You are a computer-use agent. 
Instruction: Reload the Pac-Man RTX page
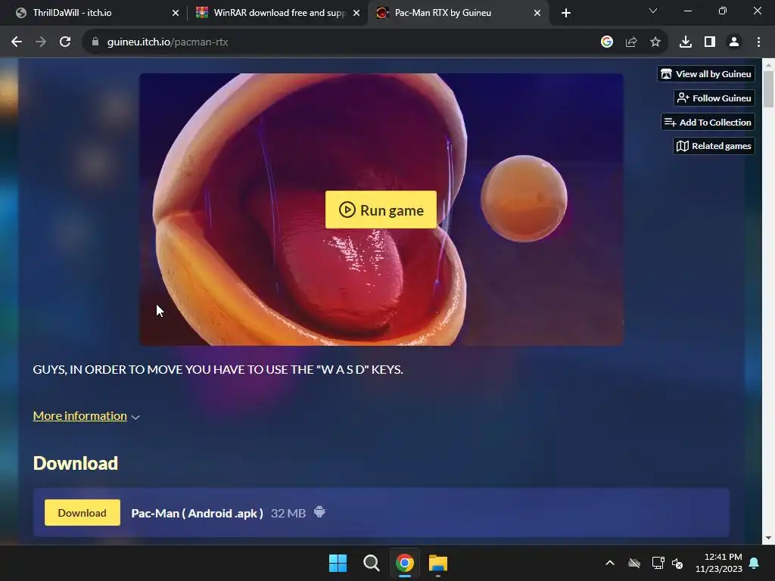(x=65, y=42)
